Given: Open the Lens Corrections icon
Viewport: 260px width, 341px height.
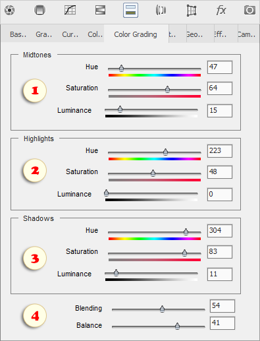Looking at the screenshot, I should [161, 10].
